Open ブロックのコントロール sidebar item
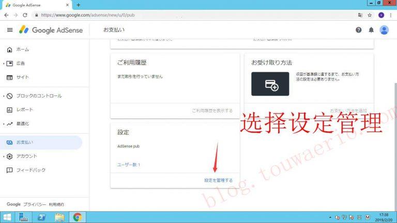The width and height of the screenshot is (397, 223). [39, 96]
